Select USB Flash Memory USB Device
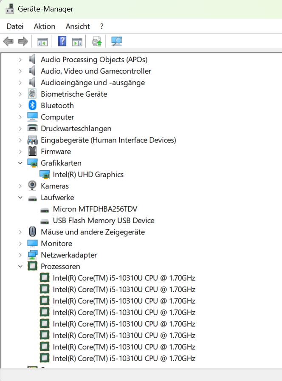282x381 pixels. pyautogui.click(x=104, y=221)
